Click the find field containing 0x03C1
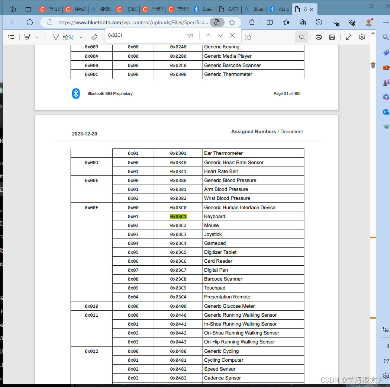390x387 pixels. [x=145, y=35]
